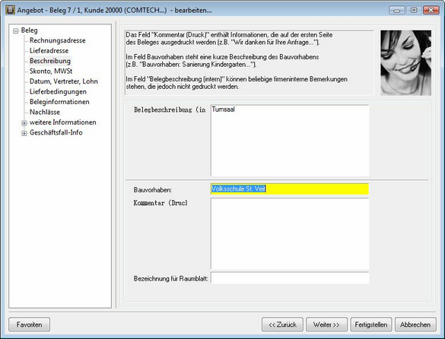
Task: Select Rechnungsadresse in the tree
Action: (57, 40)
